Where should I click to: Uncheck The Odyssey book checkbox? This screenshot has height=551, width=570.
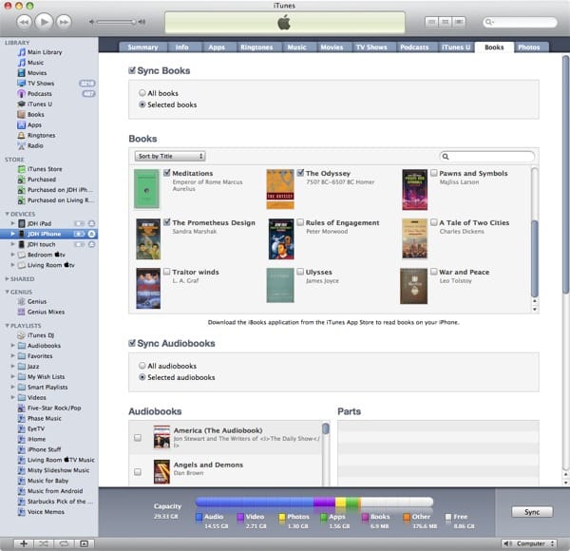(300, 173)
